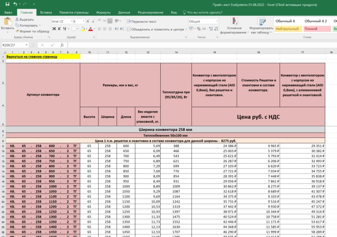Click the fx insert function icon
This screenshot has height=237, width=337.
62,45
